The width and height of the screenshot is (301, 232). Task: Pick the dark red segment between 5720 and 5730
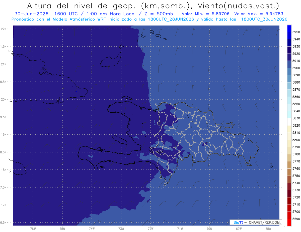click(x=289, y=194)
